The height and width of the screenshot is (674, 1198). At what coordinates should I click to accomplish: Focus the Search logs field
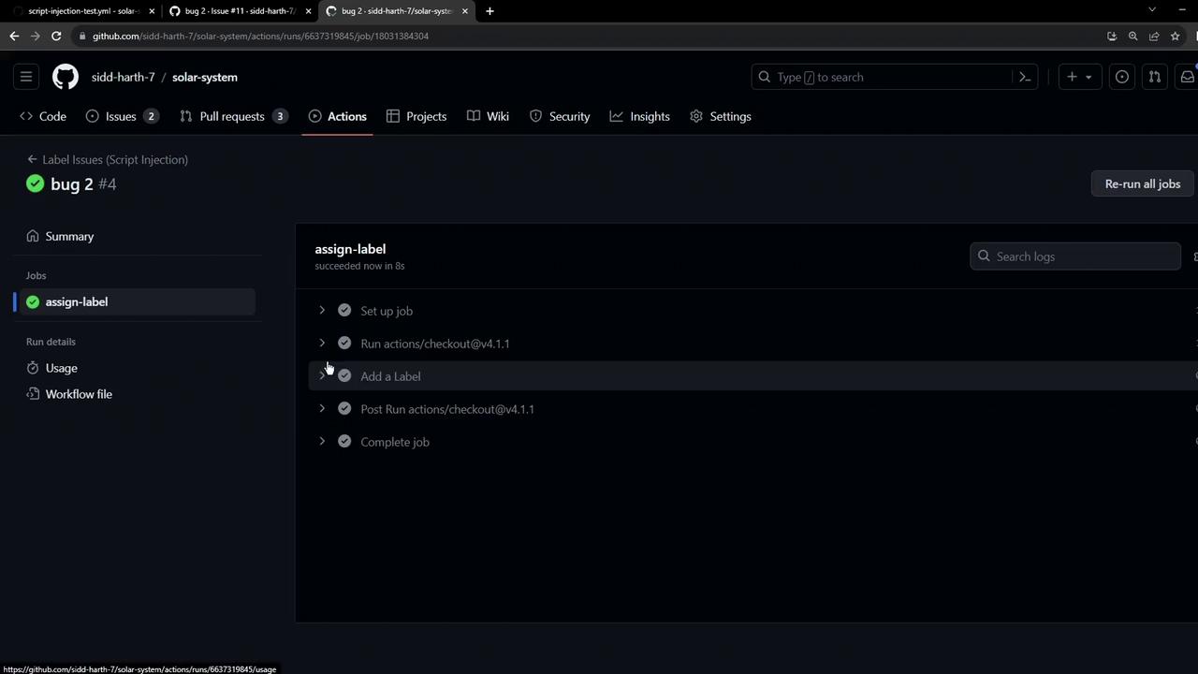(1075, 256)
